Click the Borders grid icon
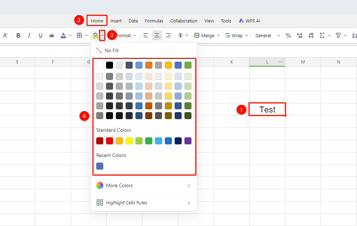Screen dimensions: 357x226 click(79, 35)
